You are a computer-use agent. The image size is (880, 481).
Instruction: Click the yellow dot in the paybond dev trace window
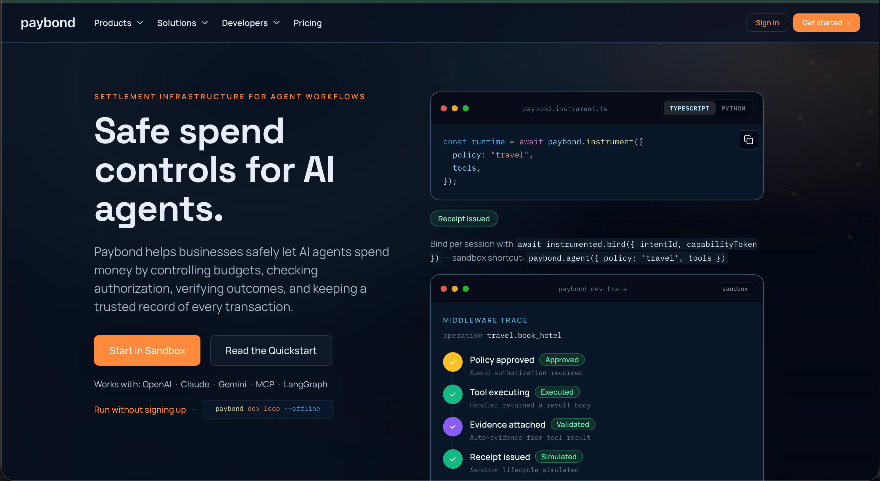[x=455, y=289]
